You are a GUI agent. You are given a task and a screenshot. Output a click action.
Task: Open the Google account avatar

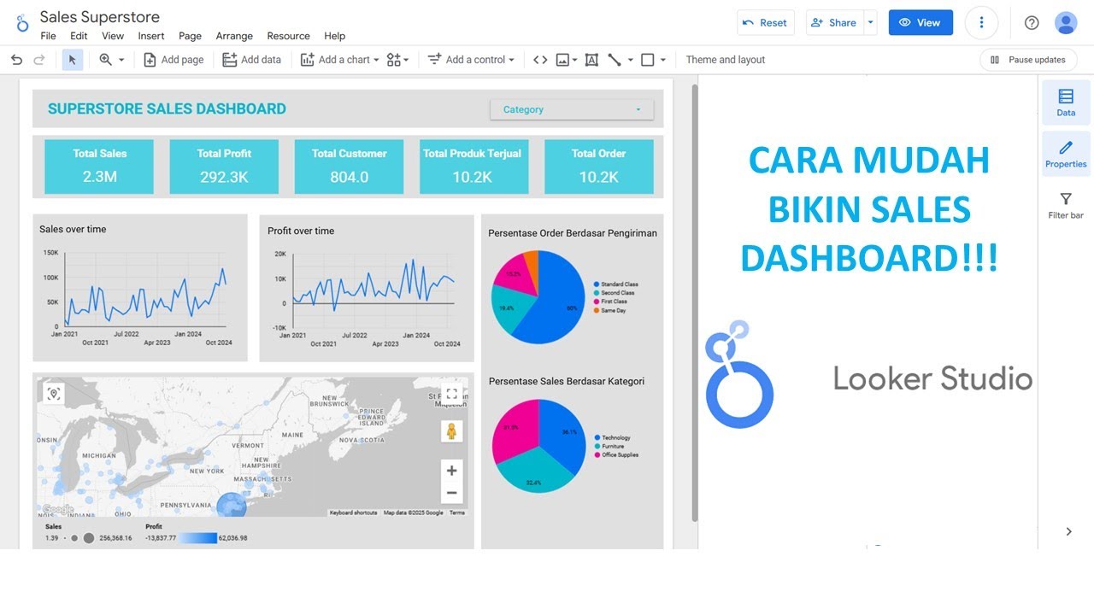(1066, 23)
